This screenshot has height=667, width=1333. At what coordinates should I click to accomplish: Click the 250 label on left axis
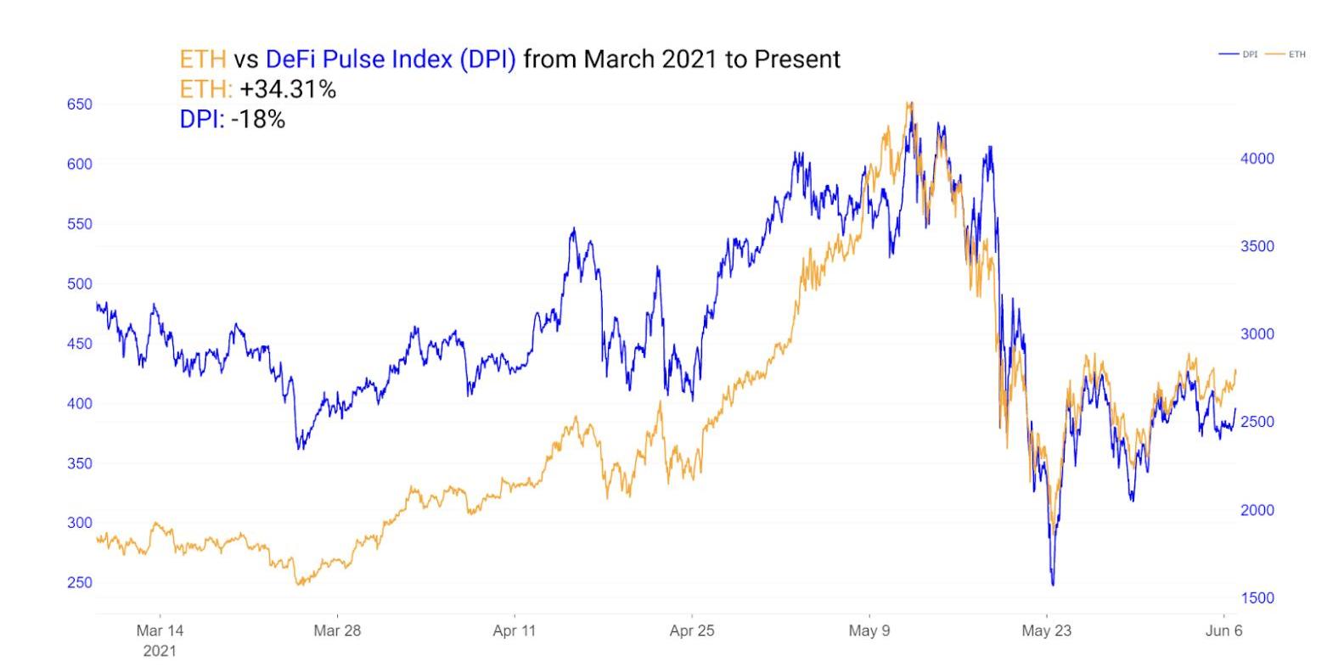click(x=80, y=583)
